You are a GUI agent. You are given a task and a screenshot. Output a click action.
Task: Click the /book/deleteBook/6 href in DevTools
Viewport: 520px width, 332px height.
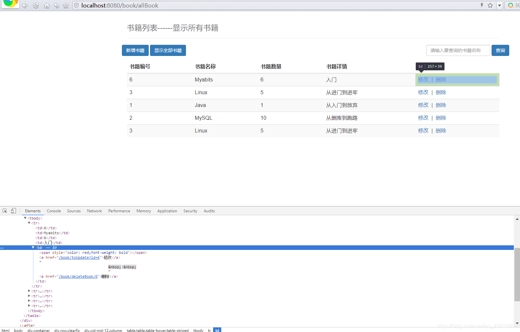pos(78,276)
